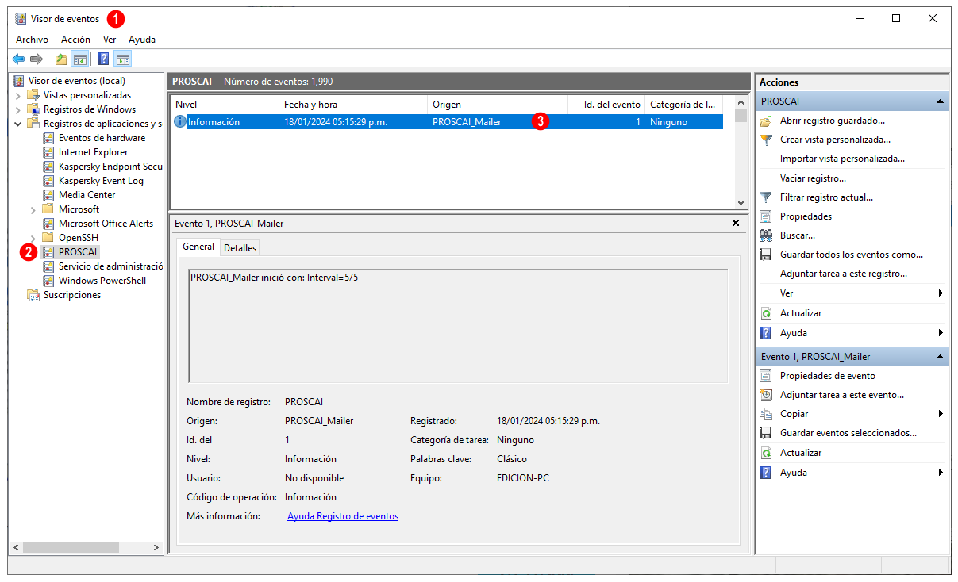
Task: Sort events by the Fecha y hora column
Action: (x=353, y=105)
